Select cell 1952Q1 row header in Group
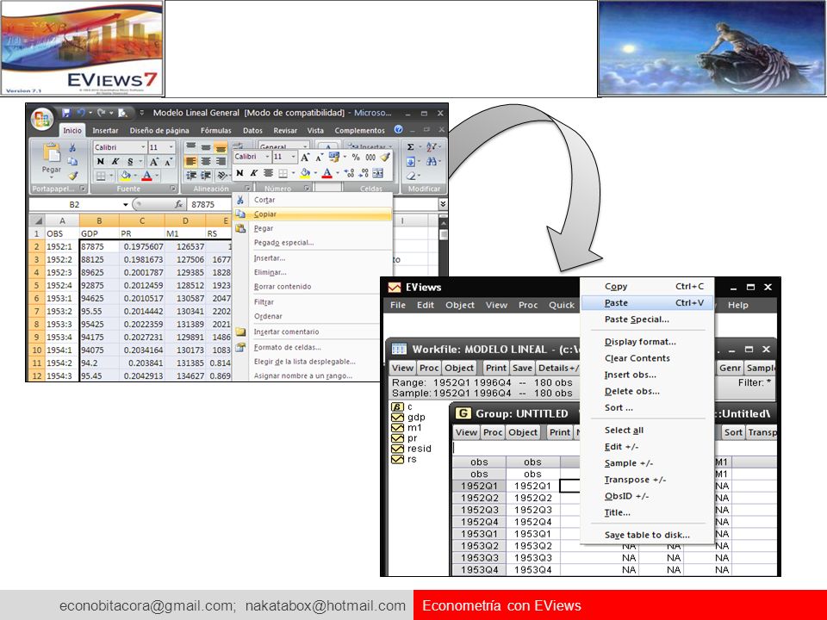 [479, 486]
